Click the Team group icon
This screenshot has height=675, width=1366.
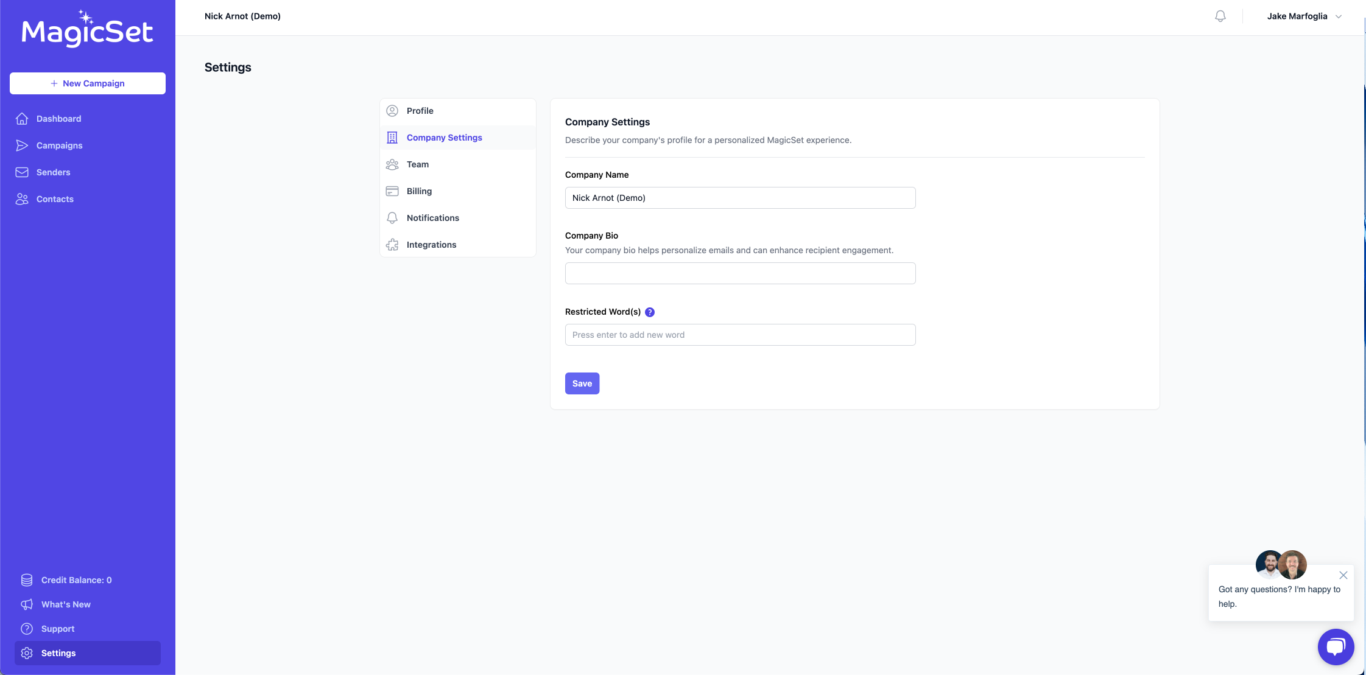[x=392, y=164]
